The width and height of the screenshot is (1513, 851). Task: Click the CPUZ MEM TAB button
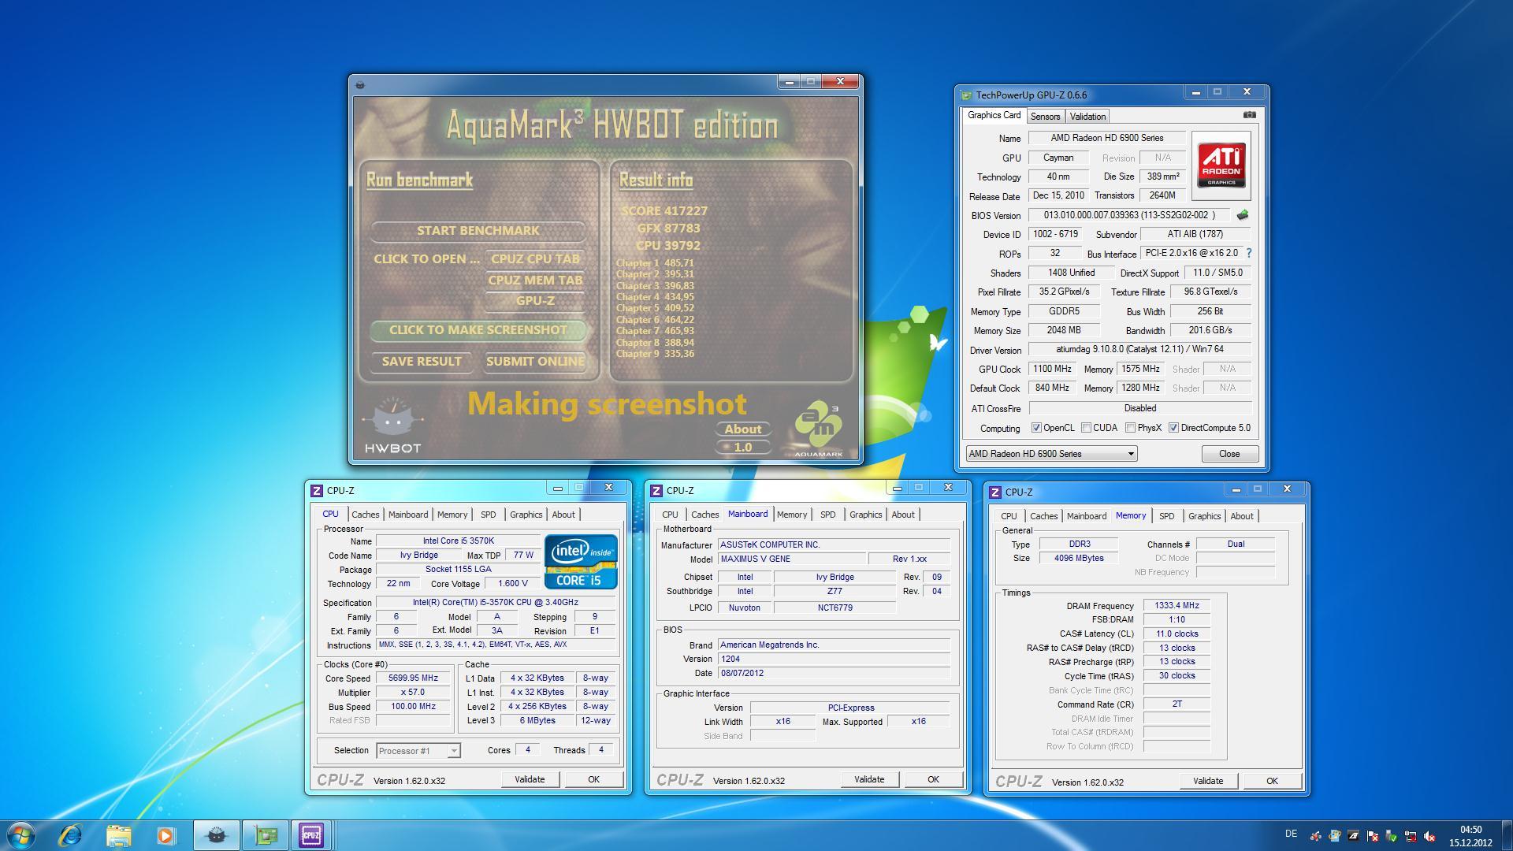pyautogui.click(x=535, y=281)
